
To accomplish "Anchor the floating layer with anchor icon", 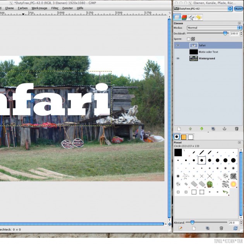I will point(225,129).
